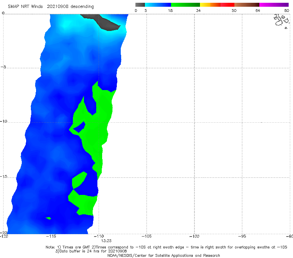Click the latitude label '-10'

click(x=3, y=121)
